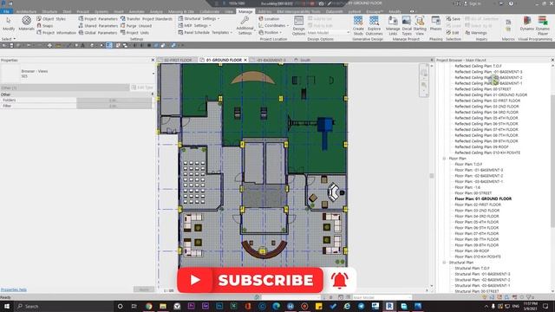Click the print icon in quick access toolbar
This screenshot has width=555, height=312.
[x=49, y=45]
